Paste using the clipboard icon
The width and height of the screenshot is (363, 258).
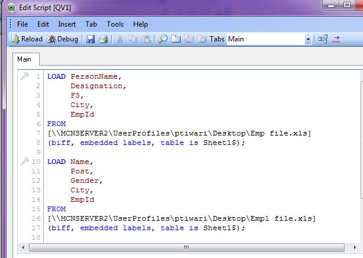pos(146,39)
